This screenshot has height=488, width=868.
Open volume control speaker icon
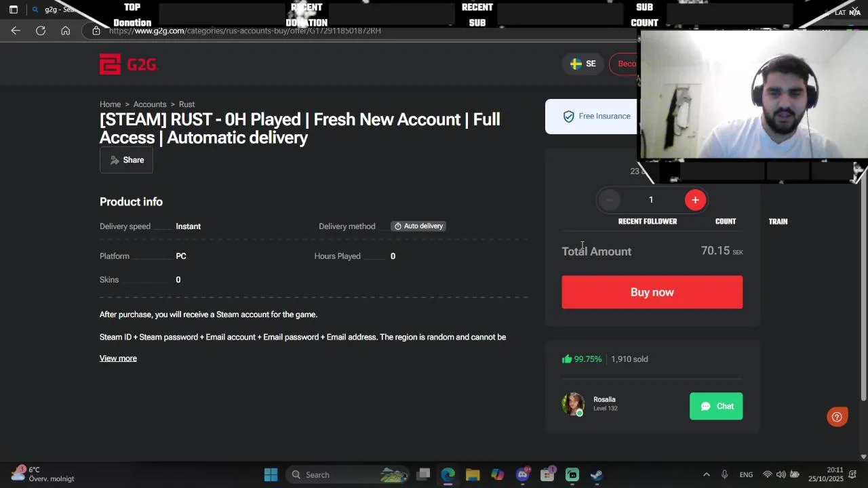(x=781, y=474)
